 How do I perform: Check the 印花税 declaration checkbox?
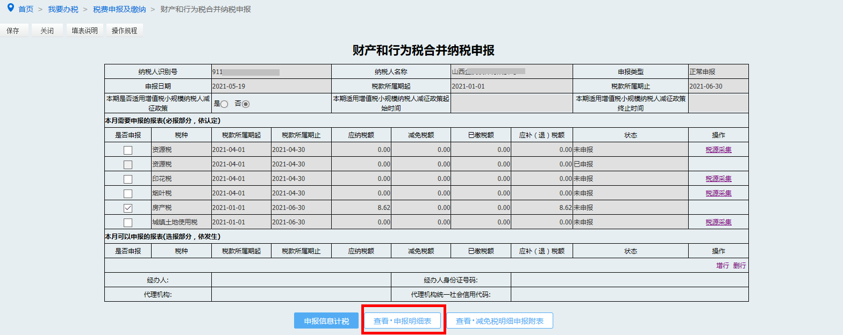[x=128, y=179]
